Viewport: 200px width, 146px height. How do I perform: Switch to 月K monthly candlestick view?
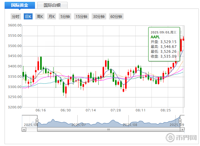coord(51,17)
